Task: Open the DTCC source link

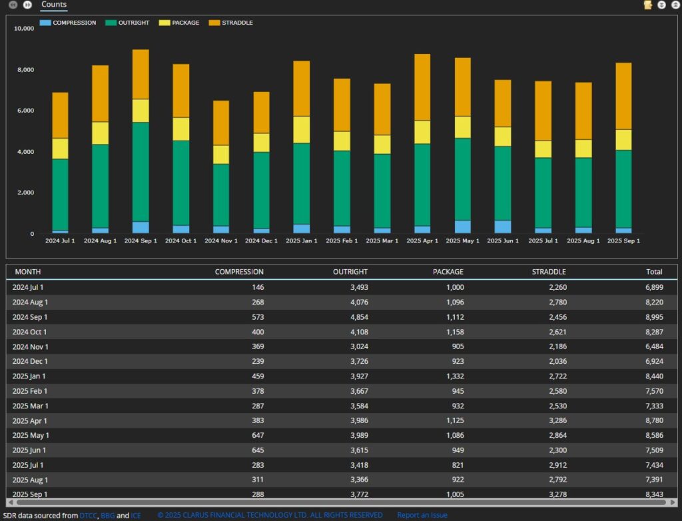Action: pos(89,515)
